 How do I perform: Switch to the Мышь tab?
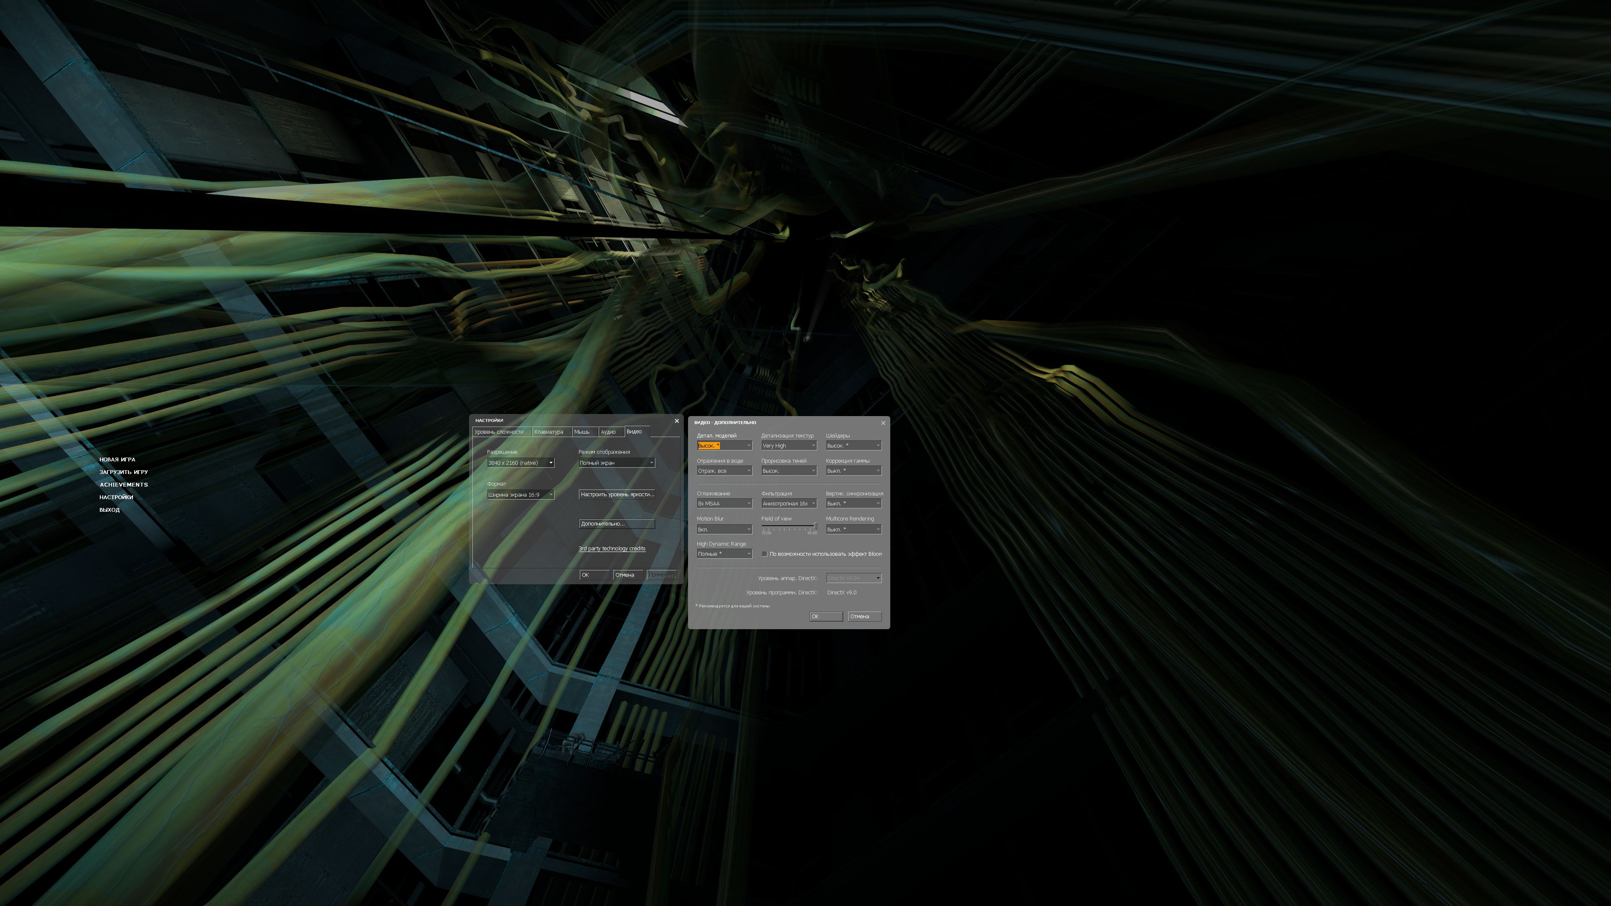tap(585, 432)
